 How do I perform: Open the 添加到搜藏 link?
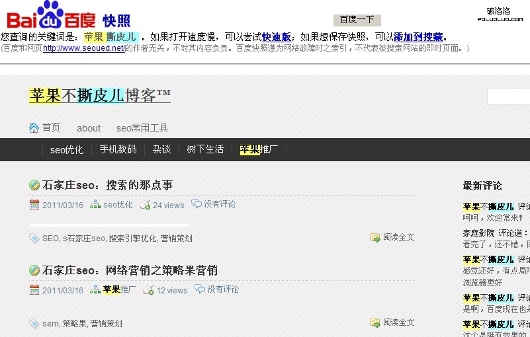(x=418, y=37)
